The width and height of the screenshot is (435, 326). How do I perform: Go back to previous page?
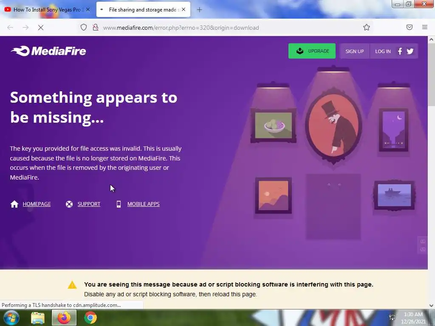tap(10, 28)
